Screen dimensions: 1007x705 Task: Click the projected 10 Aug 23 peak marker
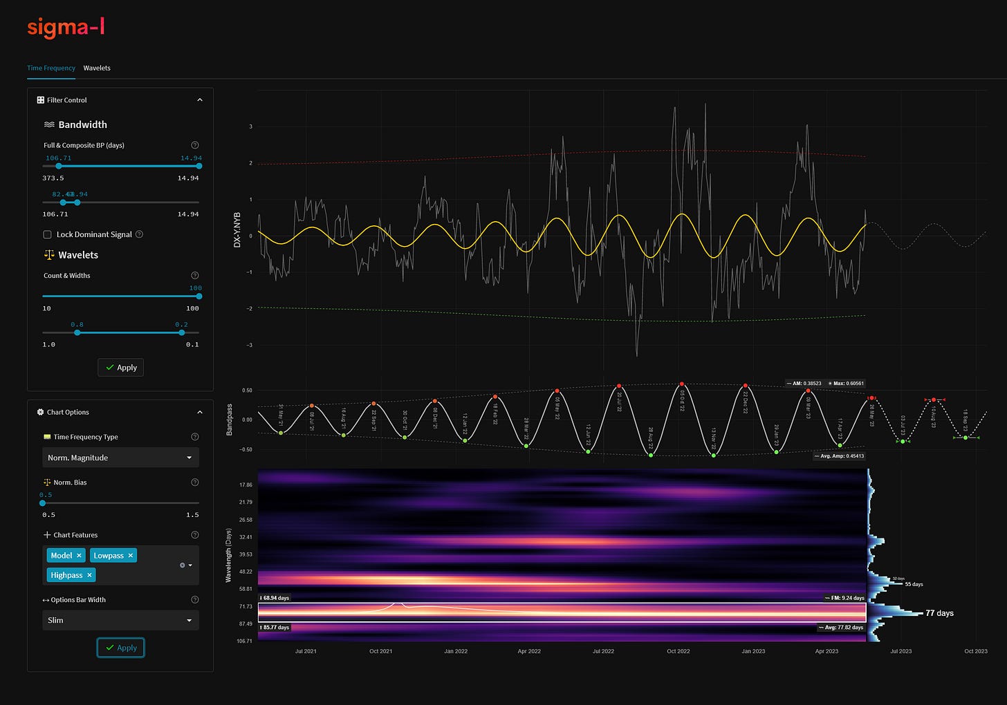click(x=934, y=399)
